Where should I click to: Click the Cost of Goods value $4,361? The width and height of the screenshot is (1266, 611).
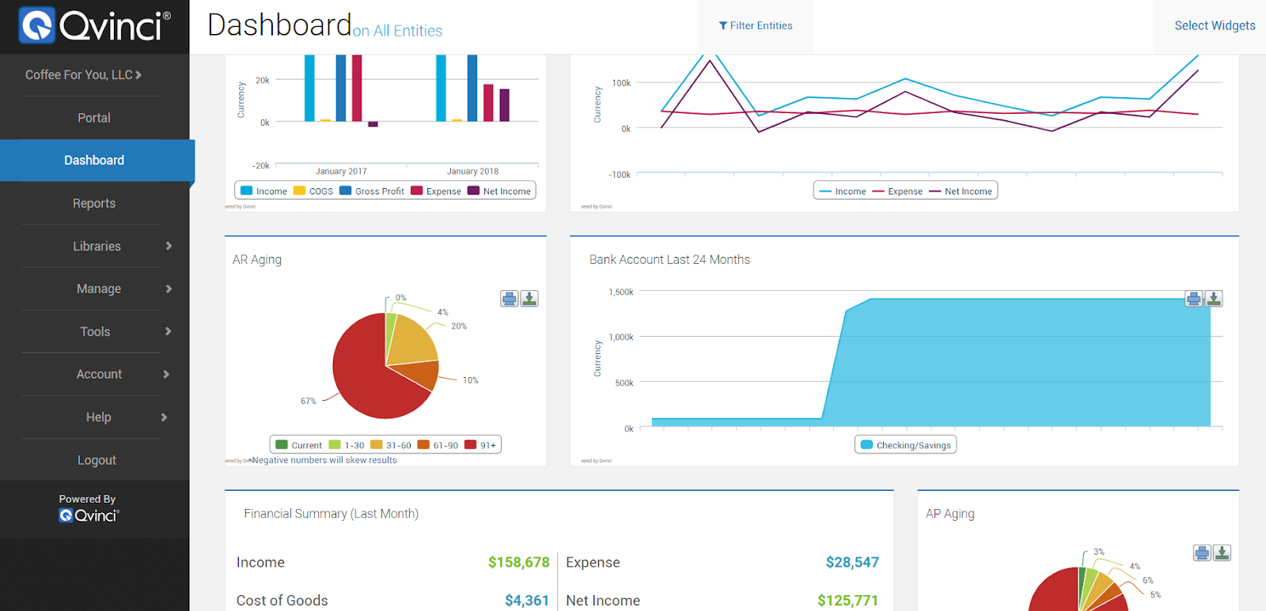527,601
